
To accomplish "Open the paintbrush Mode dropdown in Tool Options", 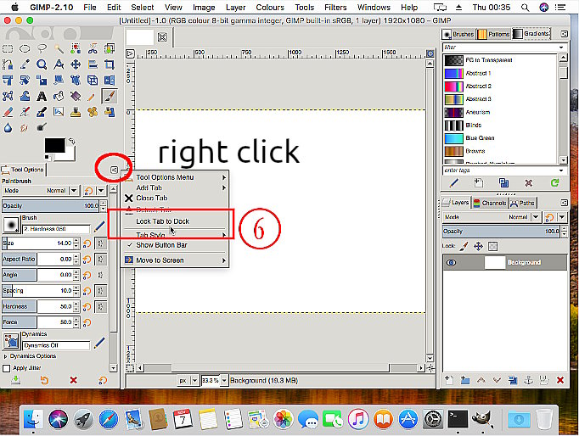I will tap(74, 191).
